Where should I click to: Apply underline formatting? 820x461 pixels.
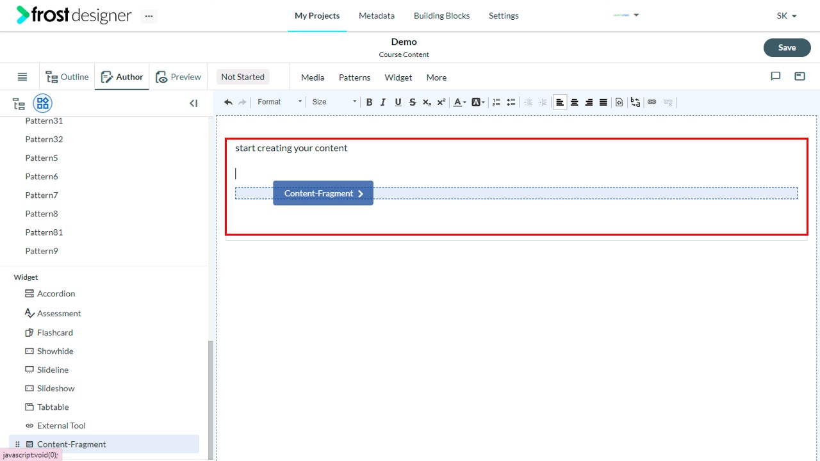click(398, 102)
